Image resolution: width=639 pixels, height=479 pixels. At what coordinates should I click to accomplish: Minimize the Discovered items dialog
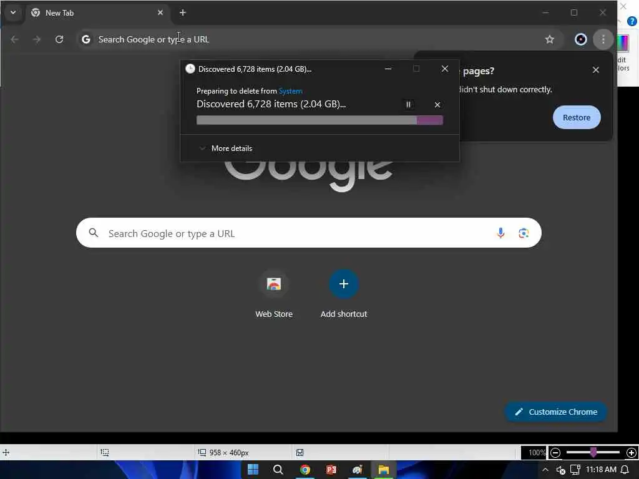[x=388, y=69]
